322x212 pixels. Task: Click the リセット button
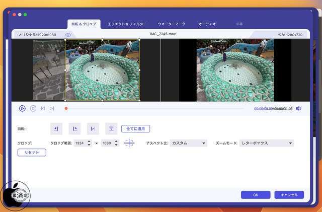pyautogui.click(x=32, y=153)
